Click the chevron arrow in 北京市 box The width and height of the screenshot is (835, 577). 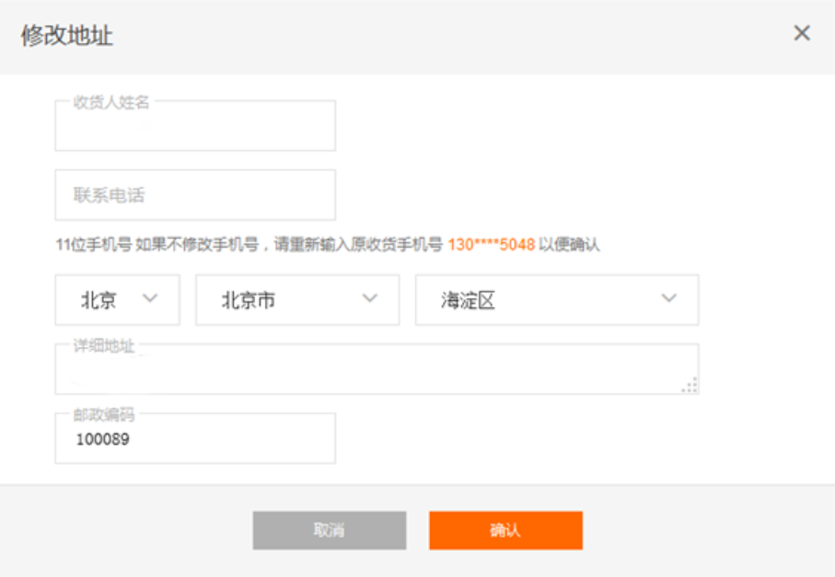(370, 299)
